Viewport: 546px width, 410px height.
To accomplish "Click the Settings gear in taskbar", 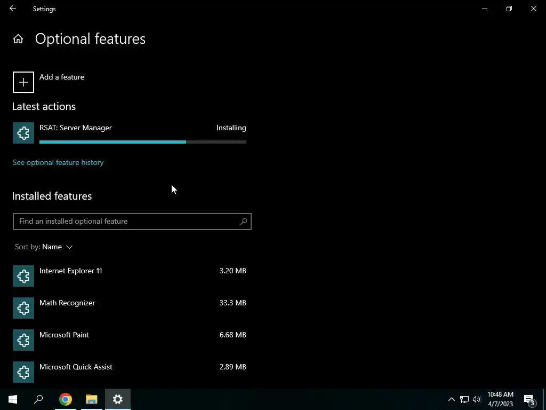I will click(118, 399).
